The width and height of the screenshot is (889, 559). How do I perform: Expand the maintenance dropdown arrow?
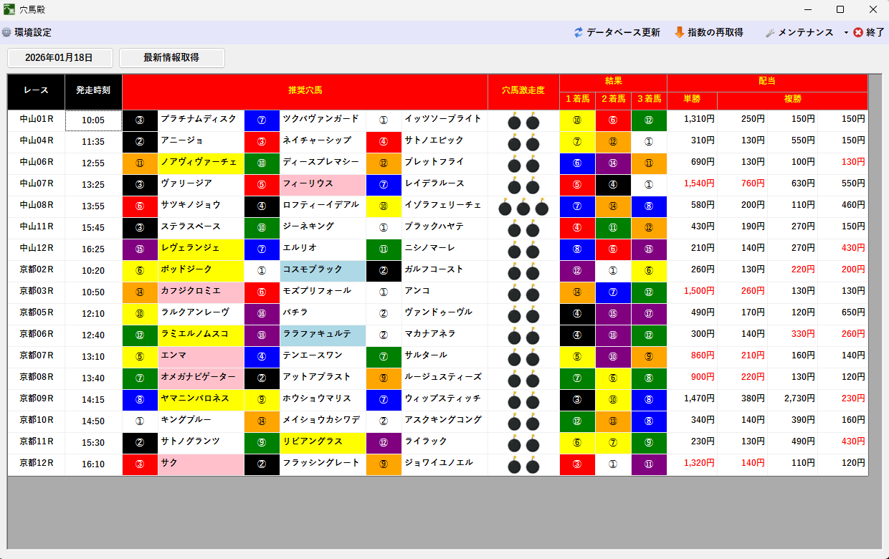pos(845,32)
